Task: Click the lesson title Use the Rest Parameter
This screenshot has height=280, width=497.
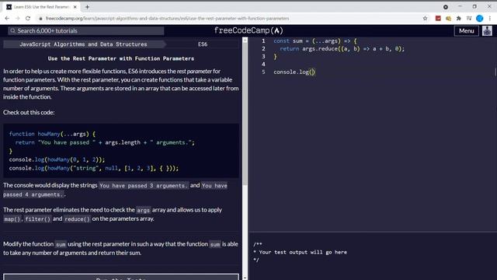Action: tap(121, 58)
